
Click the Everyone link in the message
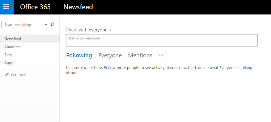tap(227, 68)
